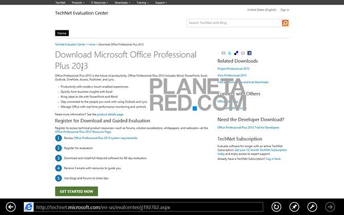This screenshot has height=215, width=344.
Task: Focus the Search TechNet with Bing field
Action: 234,23
